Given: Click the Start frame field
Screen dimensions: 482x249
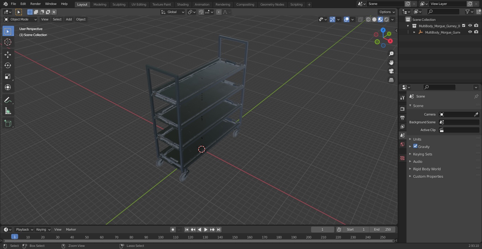Looking at the screenshot, I should [356, 230].
